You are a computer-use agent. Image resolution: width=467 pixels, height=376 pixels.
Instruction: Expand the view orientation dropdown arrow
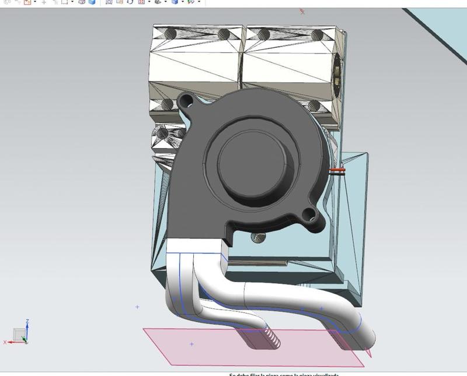(x=166, y=2)
